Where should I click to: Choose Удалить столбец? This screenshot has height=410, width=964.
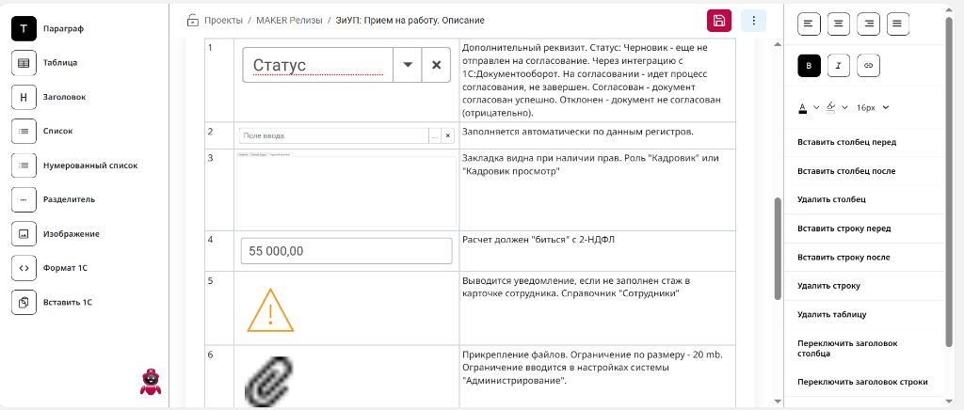[831, 199]
